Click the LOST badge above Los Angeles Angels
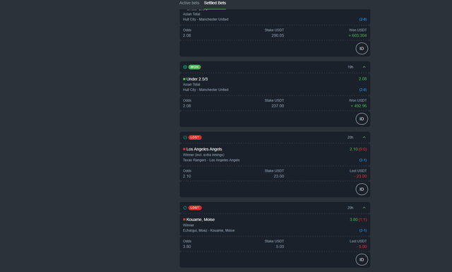This screenshot has height=272, width=452. click(x=195, y=137)
